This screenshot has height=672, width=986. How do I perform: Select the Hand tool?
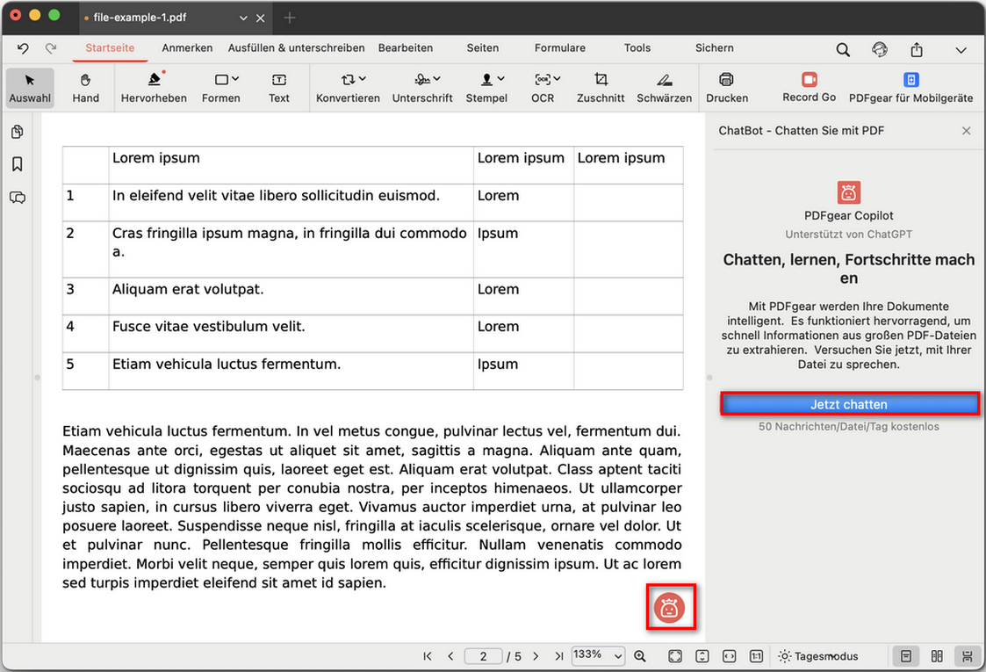click(85, 87)
